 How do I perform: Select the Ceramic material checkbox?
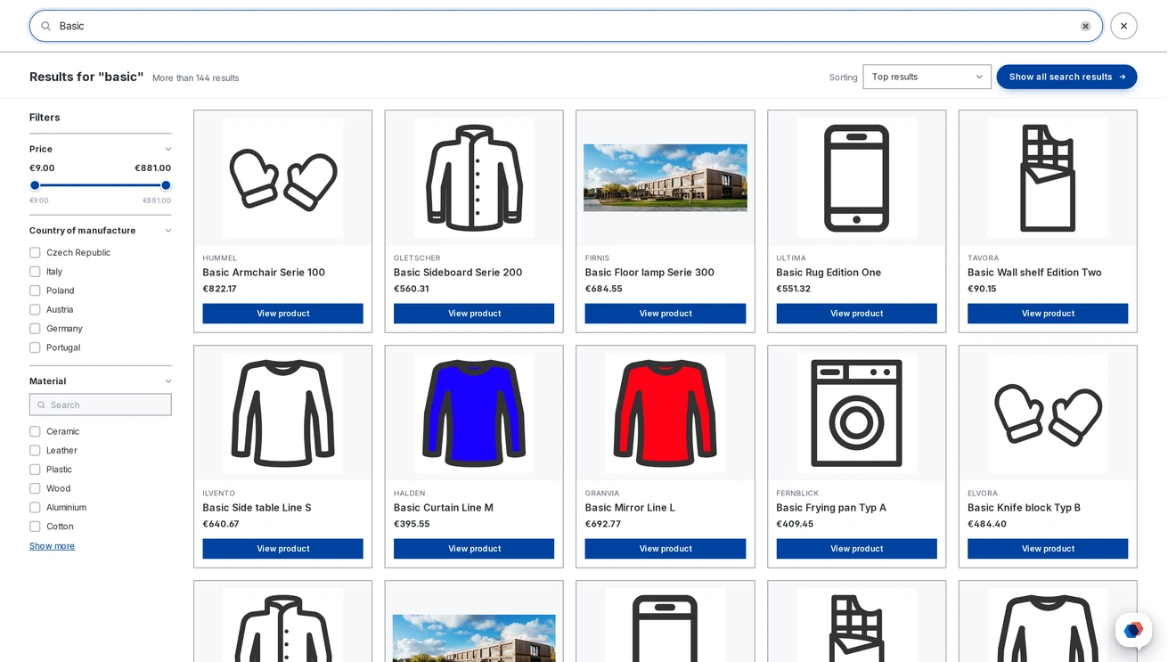(35, 432)
